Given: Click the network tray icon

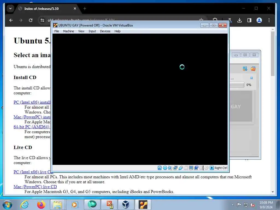Looking at the screenshot, I should [x=246, y=205].
